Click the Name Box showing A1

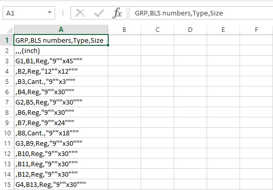[x=29, y=13]
